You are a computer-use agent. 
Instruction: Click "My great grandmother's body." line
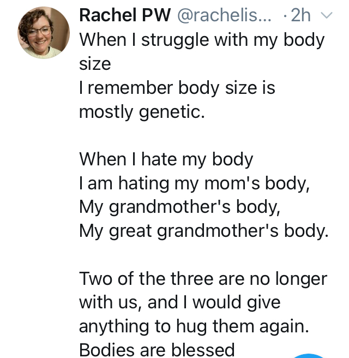tap(204, 231)
